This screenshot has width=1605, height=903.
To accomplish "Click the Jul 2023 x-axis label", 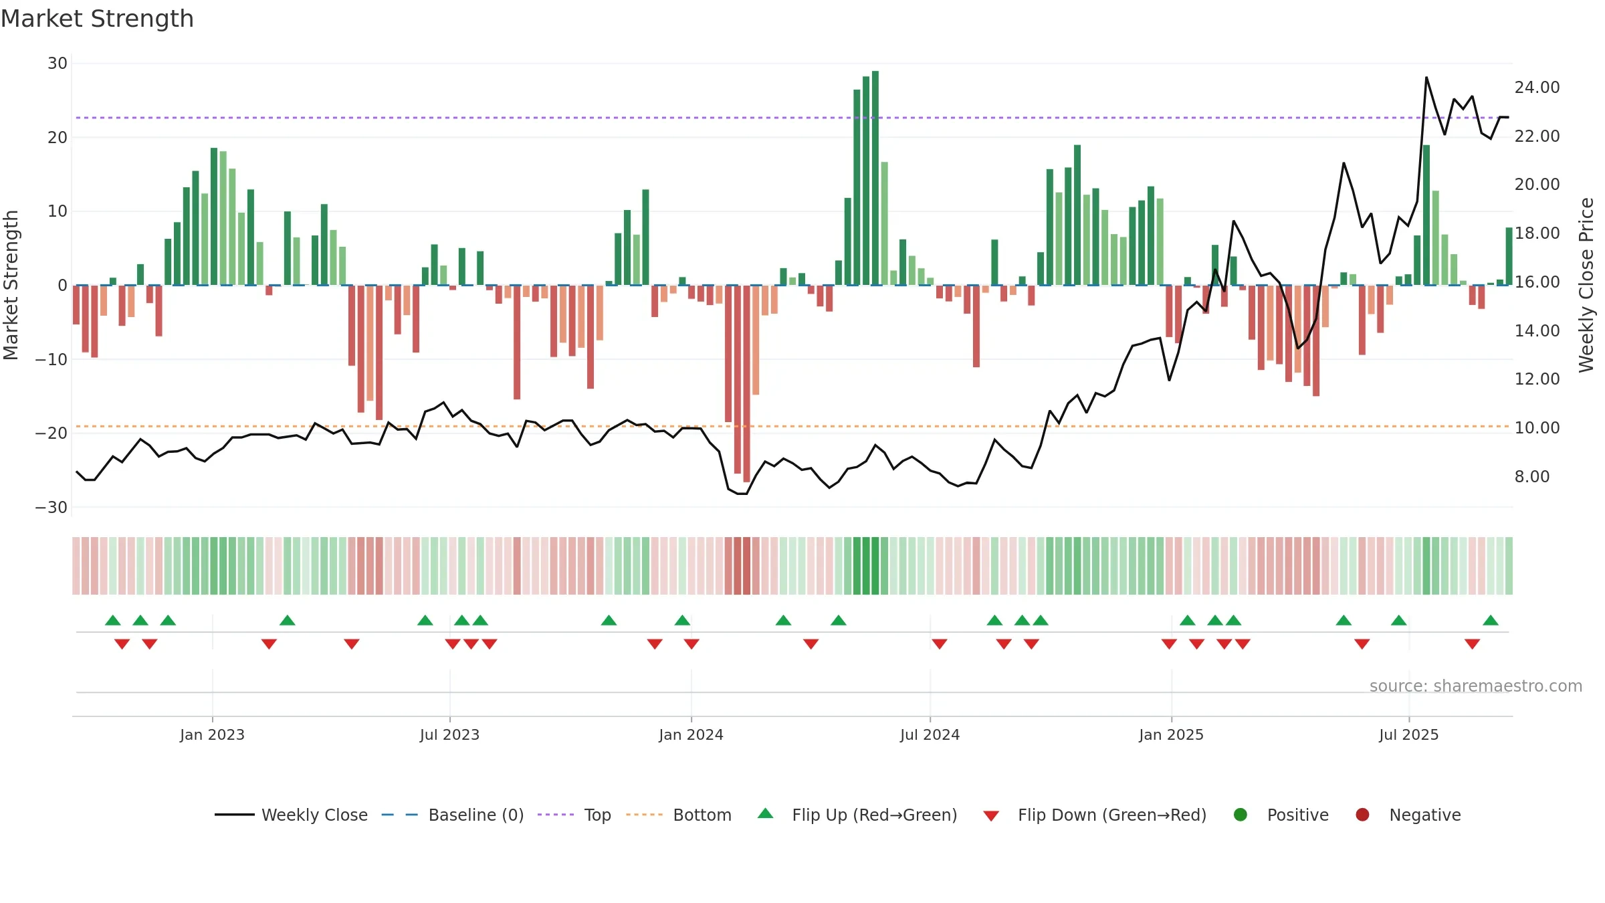I will (449, 734).
